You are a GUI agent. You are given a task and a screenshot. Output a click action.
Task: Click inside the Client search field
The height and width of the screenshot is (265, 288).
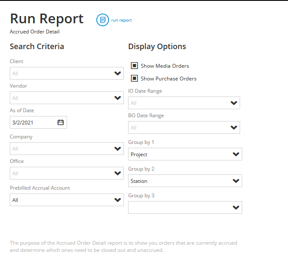pos(59,74)
